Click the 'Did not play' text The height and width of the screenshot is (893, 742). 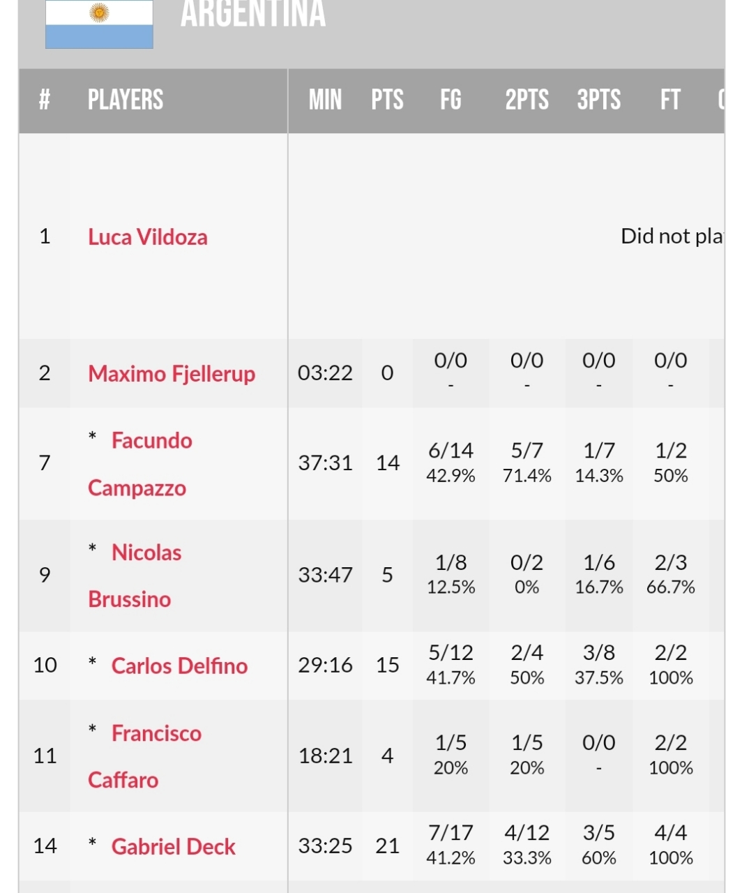672,237
